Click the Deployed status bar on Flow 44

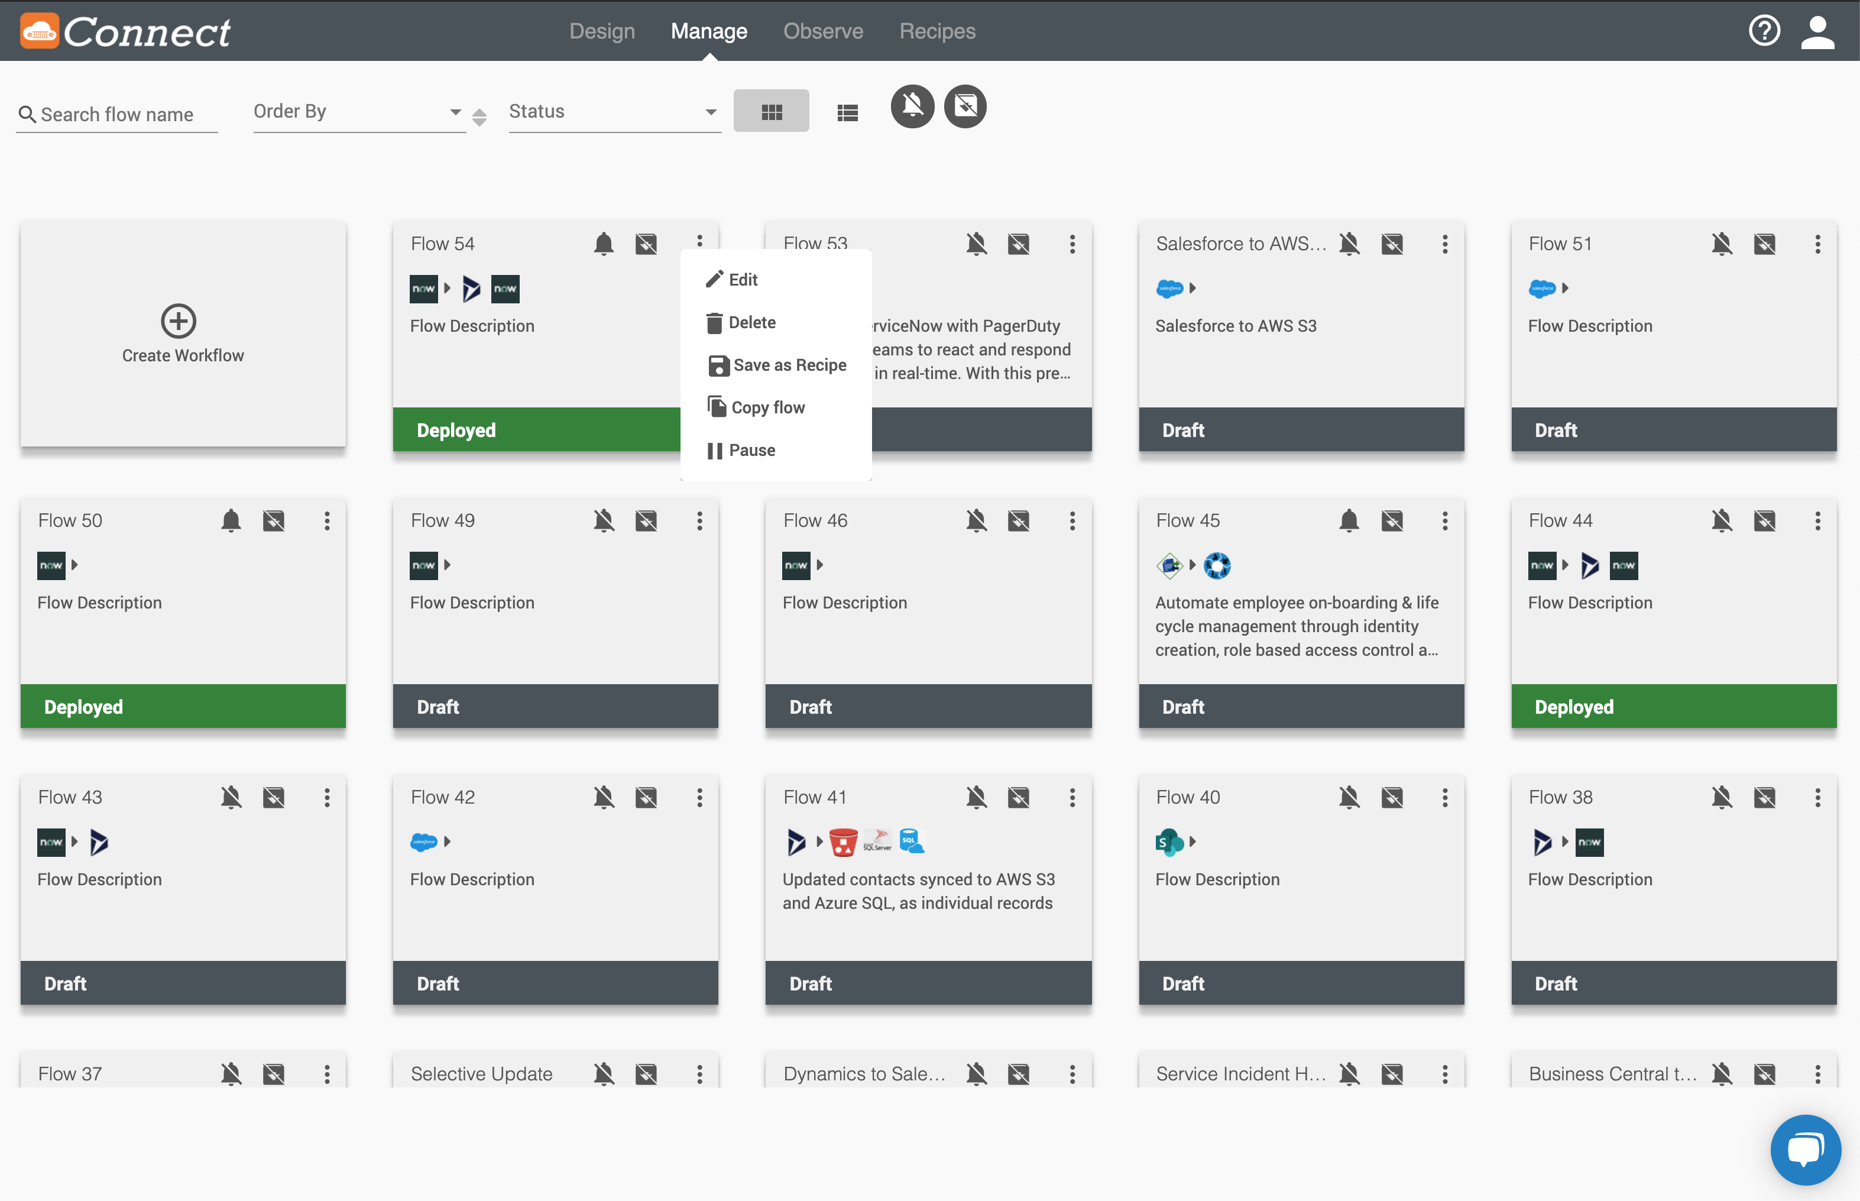pos(1674,707)
